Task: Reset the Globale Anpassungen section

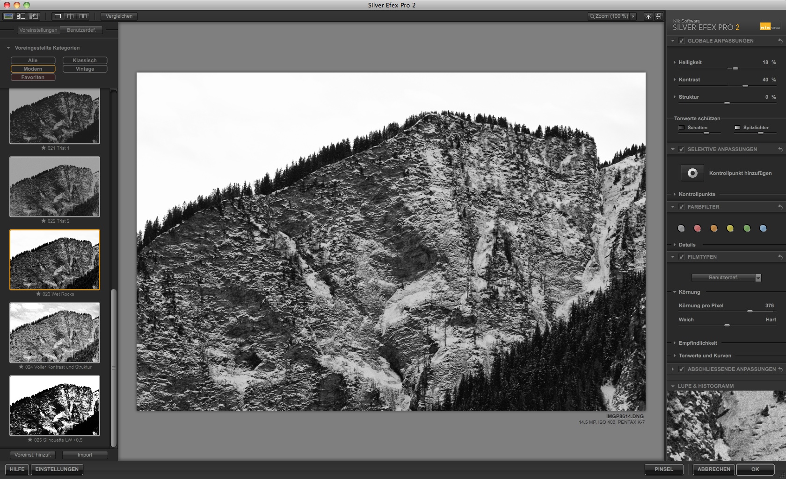Action: [780, 41]
